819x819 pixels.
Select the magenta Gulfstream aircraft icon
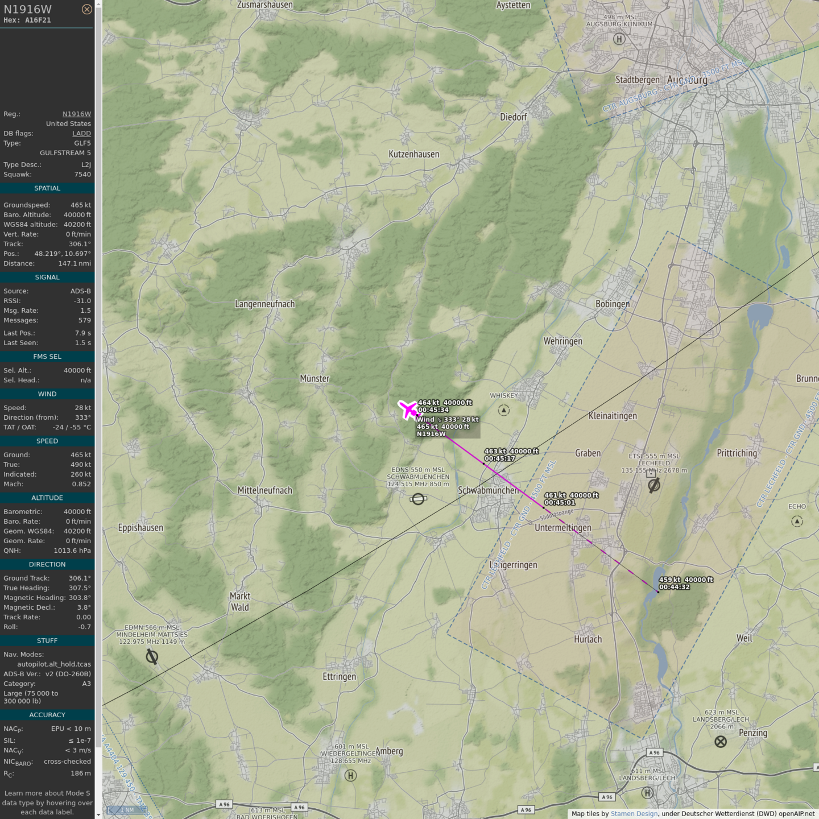tap(408, 409)
